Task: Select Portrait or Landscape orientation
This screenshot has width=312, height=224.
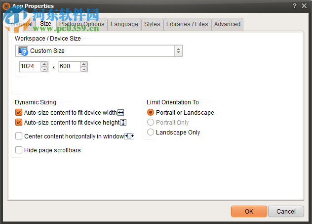Action: coord(151,113)
